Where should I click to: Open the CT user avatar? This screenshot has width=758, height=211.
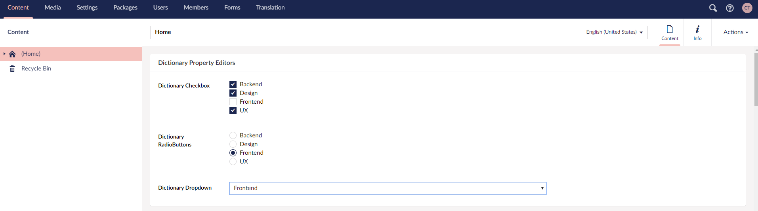(747, 8)
